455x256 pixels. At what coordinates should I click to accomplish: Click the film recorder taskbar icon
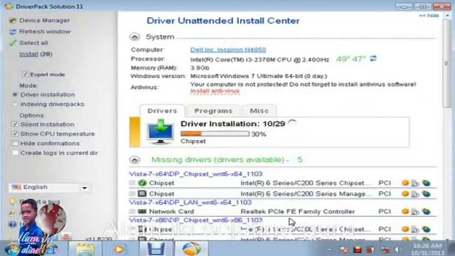coord(156,249)
